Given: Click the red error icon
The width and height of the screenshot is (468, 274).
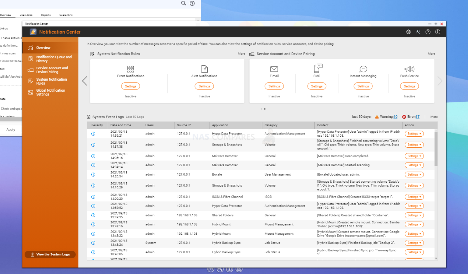Looking at the screenshot, I should point(404,117).
